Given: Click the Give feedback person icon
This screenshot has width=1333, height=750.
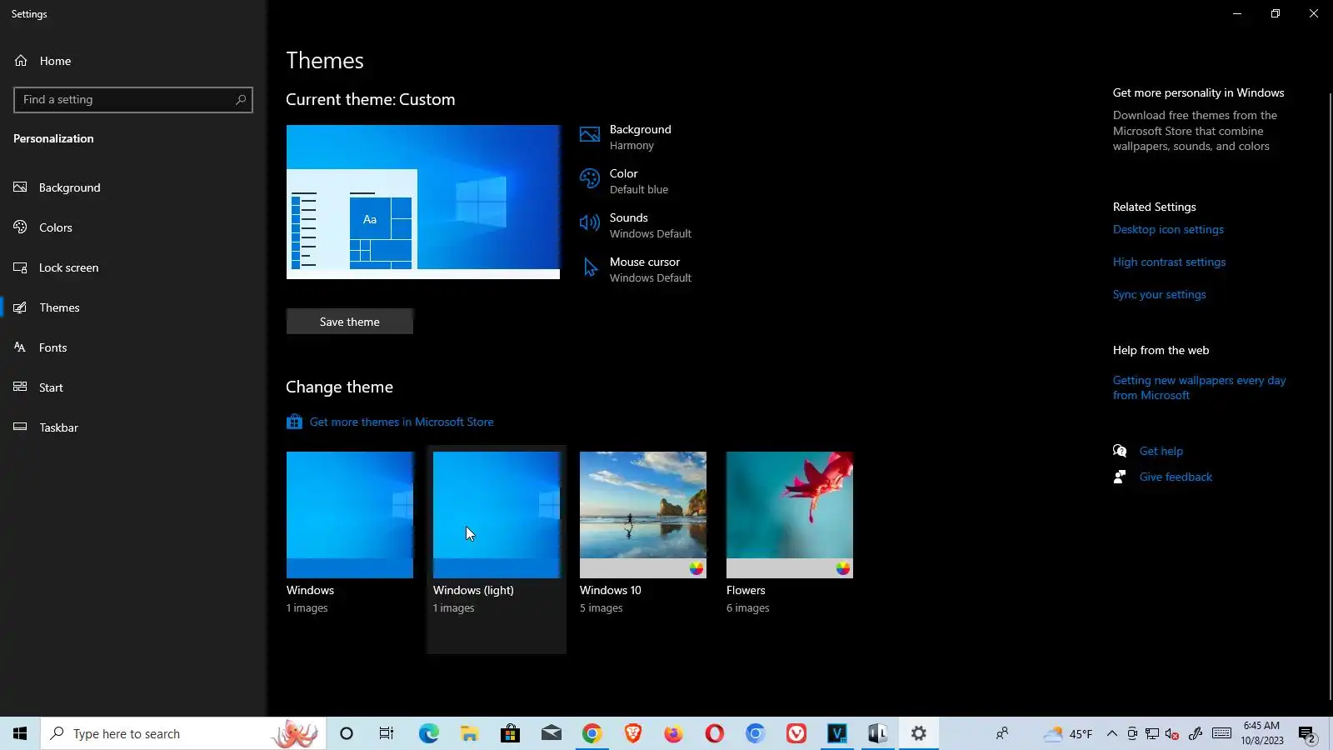Looking at the screenshot, I should coord(1120,477).
